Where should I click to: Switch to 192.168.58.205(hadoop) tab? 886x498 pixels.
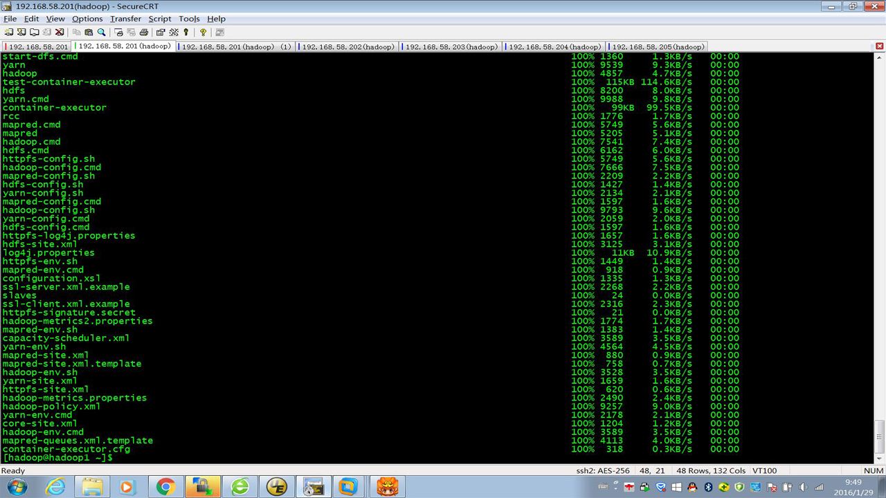pos(658,47)
